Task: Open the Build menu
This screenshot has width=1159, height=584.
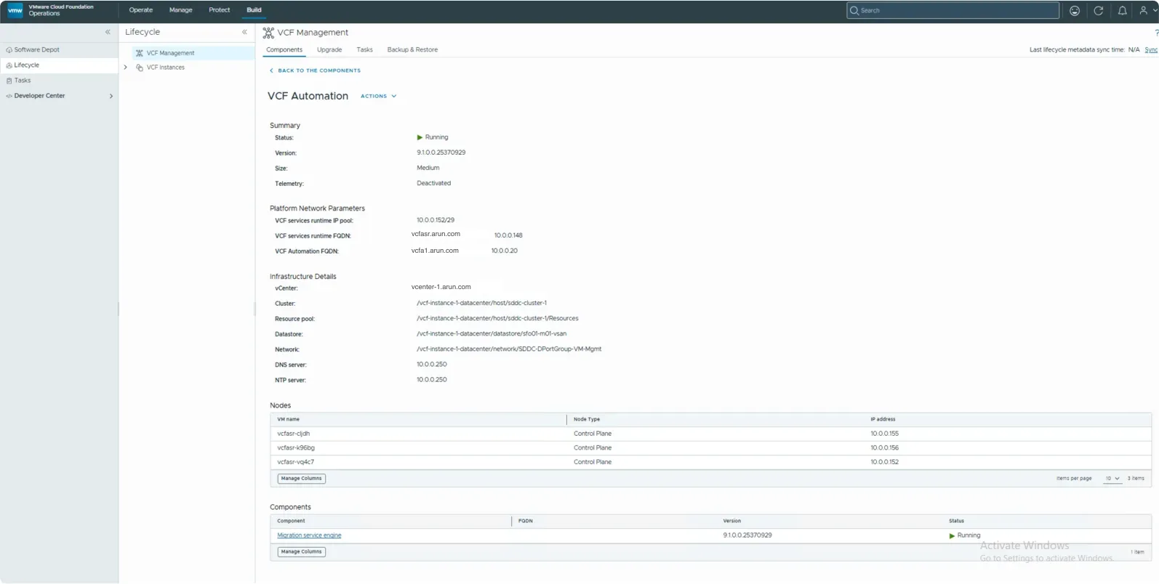Action: point(254,10)
